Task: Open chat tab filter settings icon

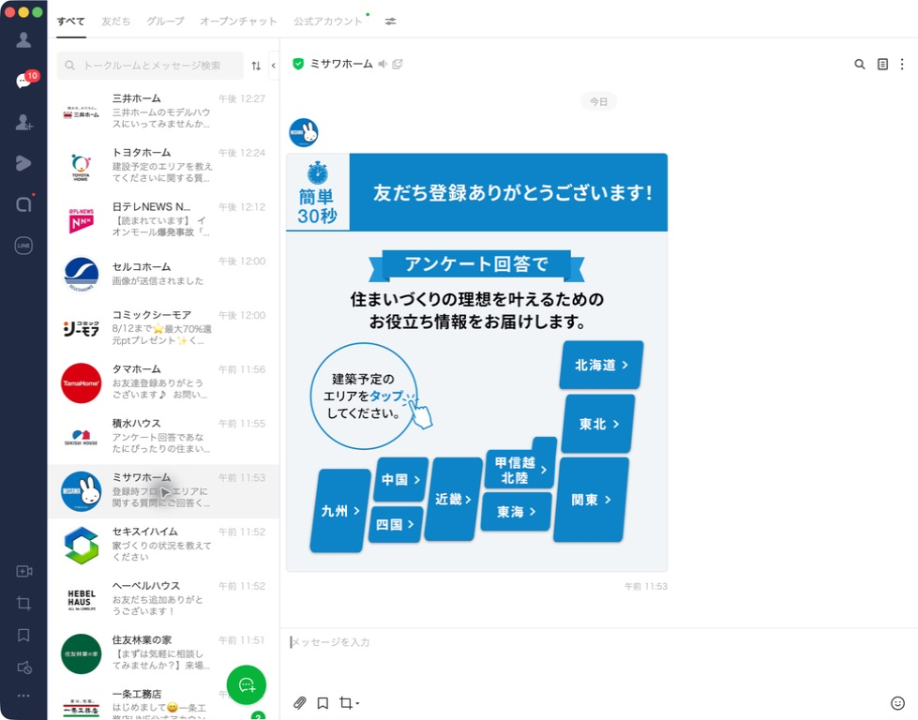Action: click(x=390, y=21)
